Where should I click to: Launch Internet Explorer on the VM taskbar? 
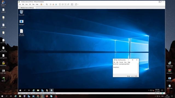(33, 90)
